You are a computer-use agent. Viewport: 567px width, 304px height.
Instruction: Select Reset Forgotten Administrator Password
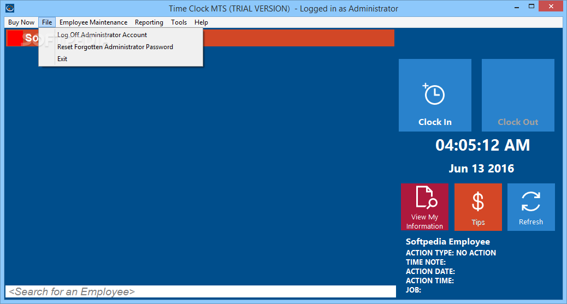(x=121, y=47)
